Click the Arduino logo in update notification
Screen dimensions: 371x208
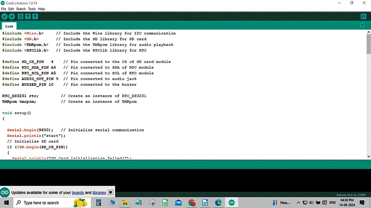[x=5, y=192]
